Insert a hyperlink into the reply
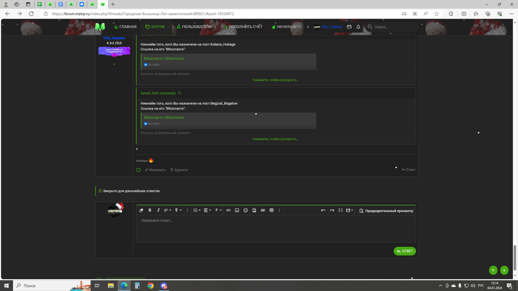 point(228,210)
